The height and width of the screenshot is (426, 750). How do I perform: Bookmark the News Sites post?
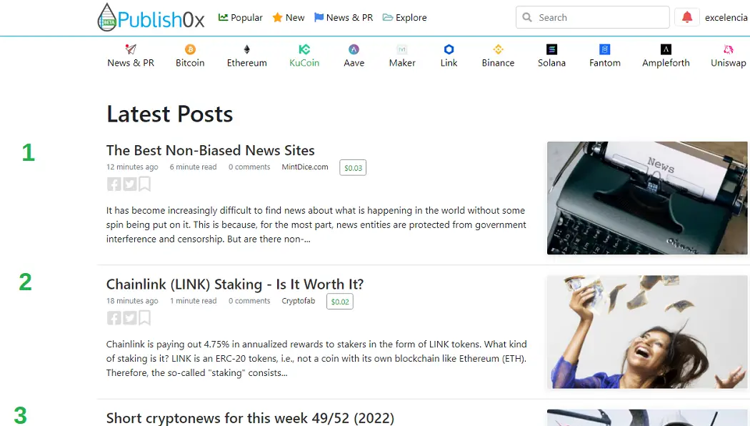[x=144, y=184]
